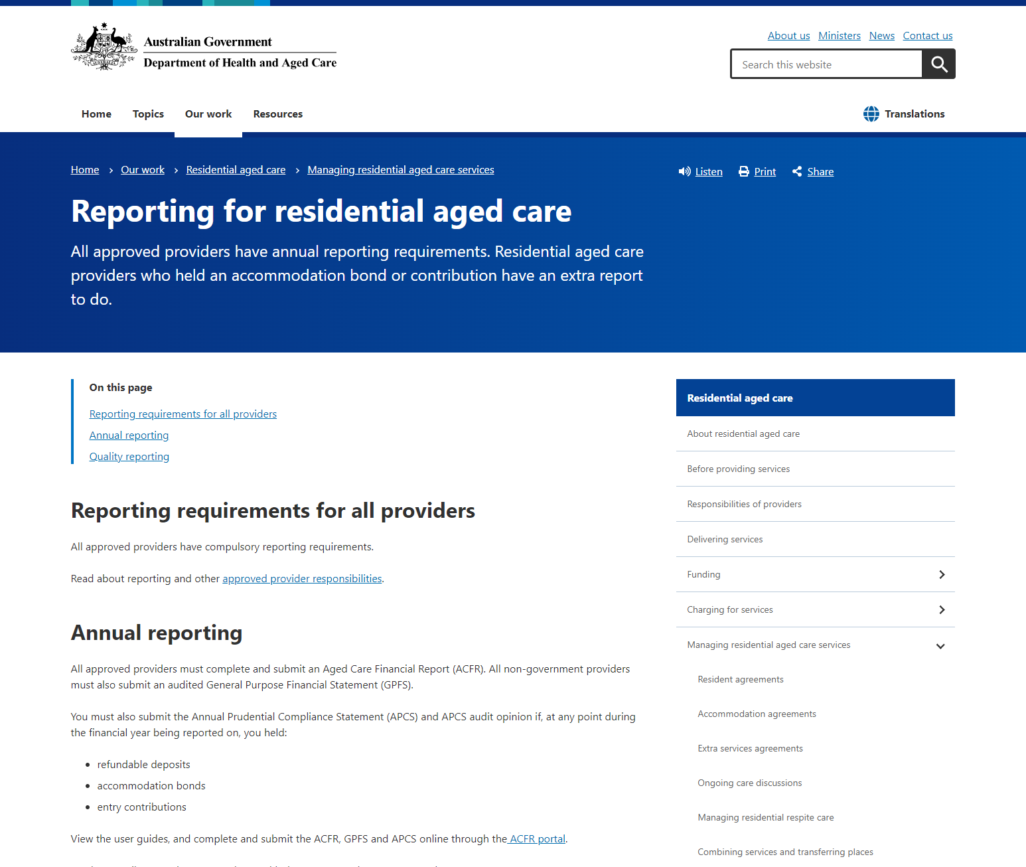Open the Contact us page
The height and width of the screenshot is (867, 1026).
(x=927, y=35)
